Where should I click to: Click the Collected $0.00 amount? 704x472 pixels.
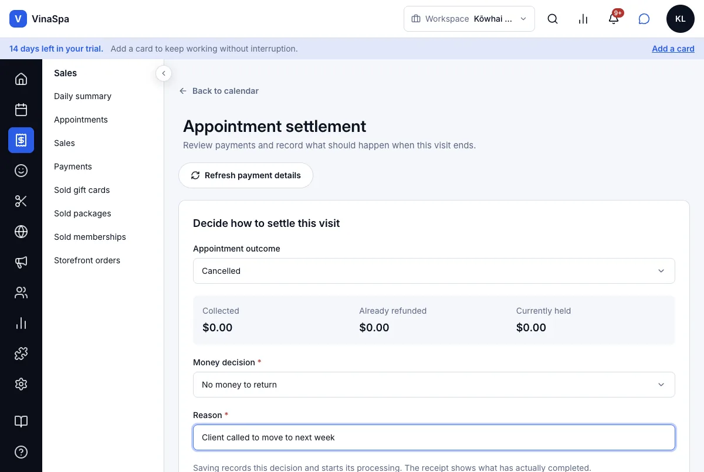218,328
